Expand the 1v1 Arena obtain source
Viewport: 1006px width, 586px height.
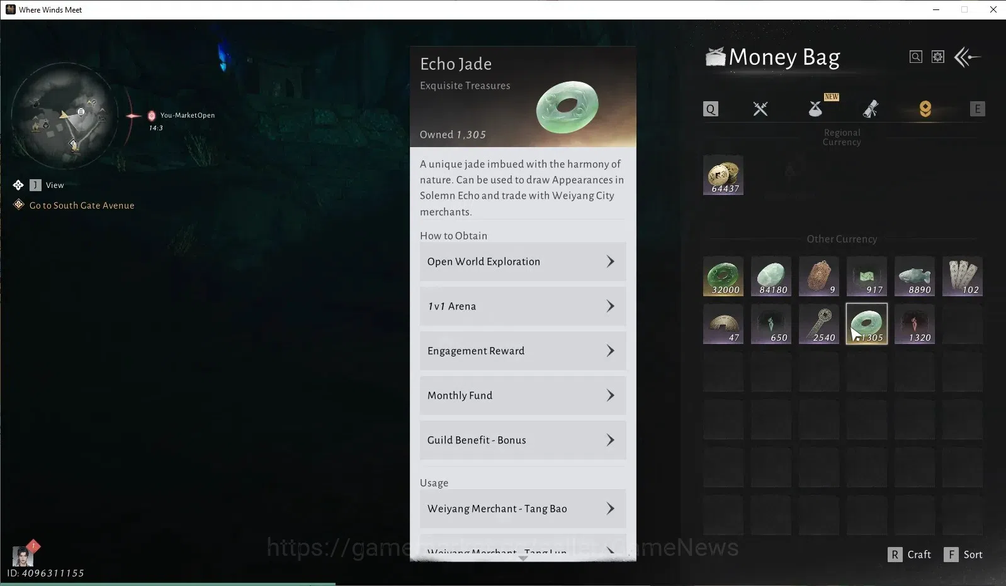pyautogui.click(x=523, y=306)
